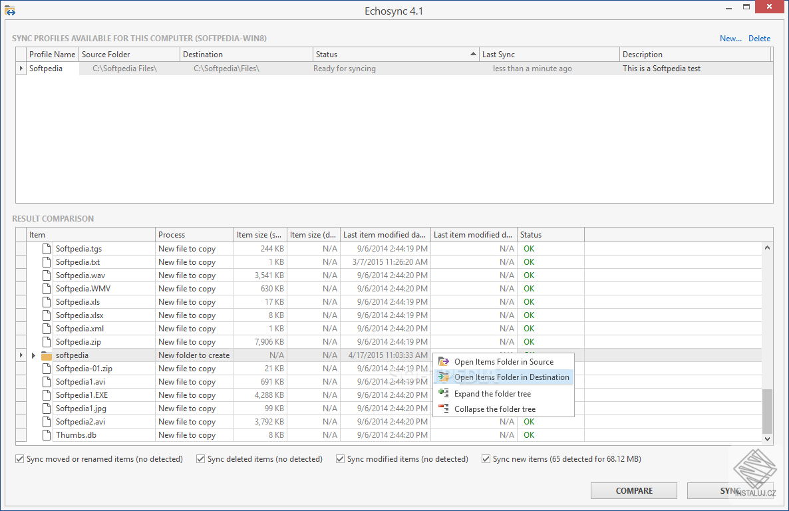Click the 3,541 KB size cell
The height and width of the screenshot is (511, 789).
tap(260, 275)
